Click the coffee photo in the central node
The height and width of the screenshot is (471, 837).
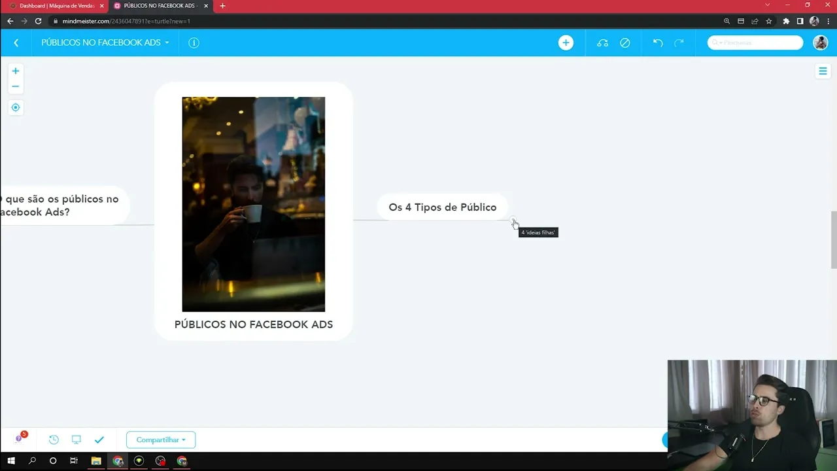click(254, 204)
